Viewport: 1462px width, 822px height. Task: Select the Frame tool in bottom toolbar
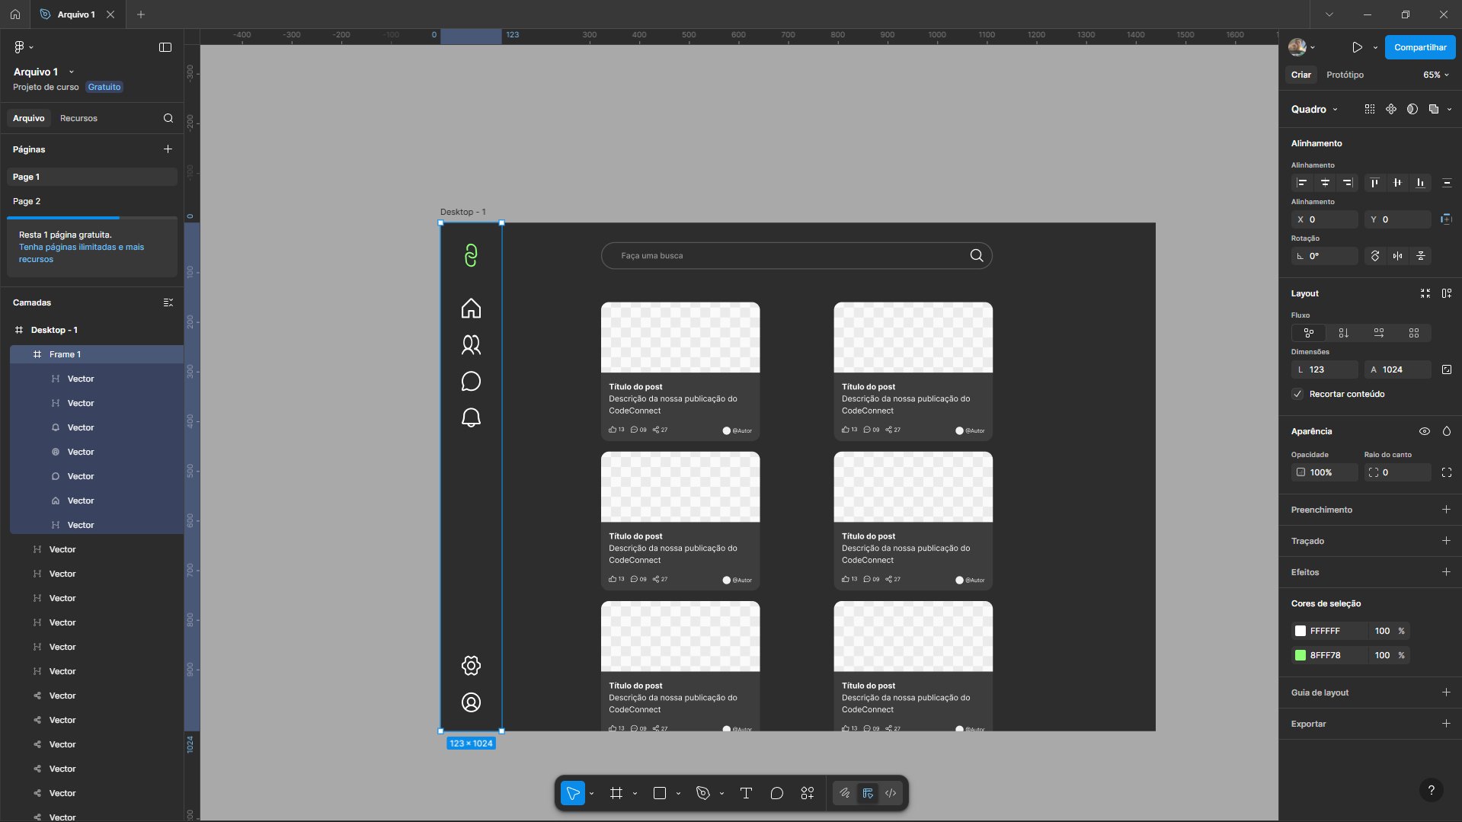616,793
